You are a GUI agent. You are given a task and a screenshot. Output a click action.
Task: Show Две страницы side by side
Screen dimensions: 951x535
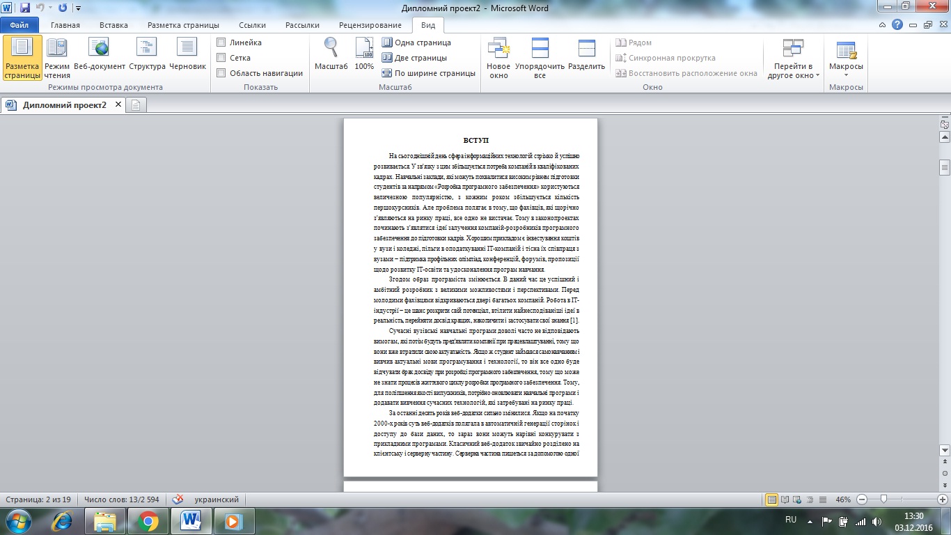(414, 58)
